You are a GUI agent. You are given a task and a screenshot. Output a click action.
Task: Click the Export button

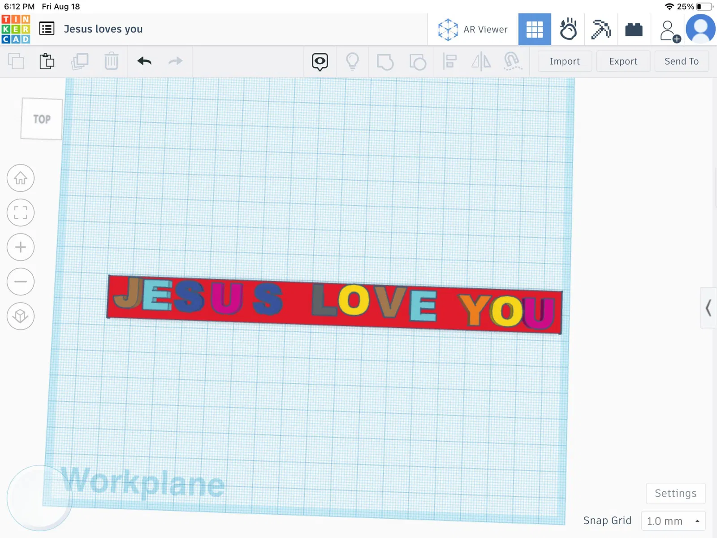click(x=623, y=61)
